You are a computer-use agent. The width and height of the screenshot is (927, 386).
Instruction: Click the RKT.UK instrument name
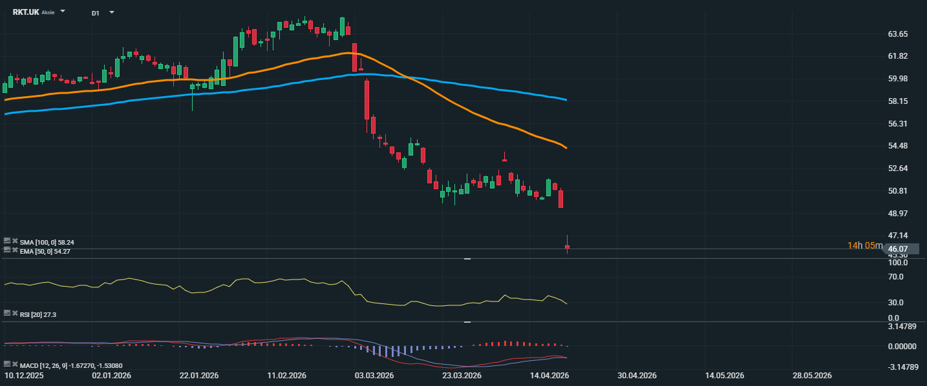coord(26,12)
